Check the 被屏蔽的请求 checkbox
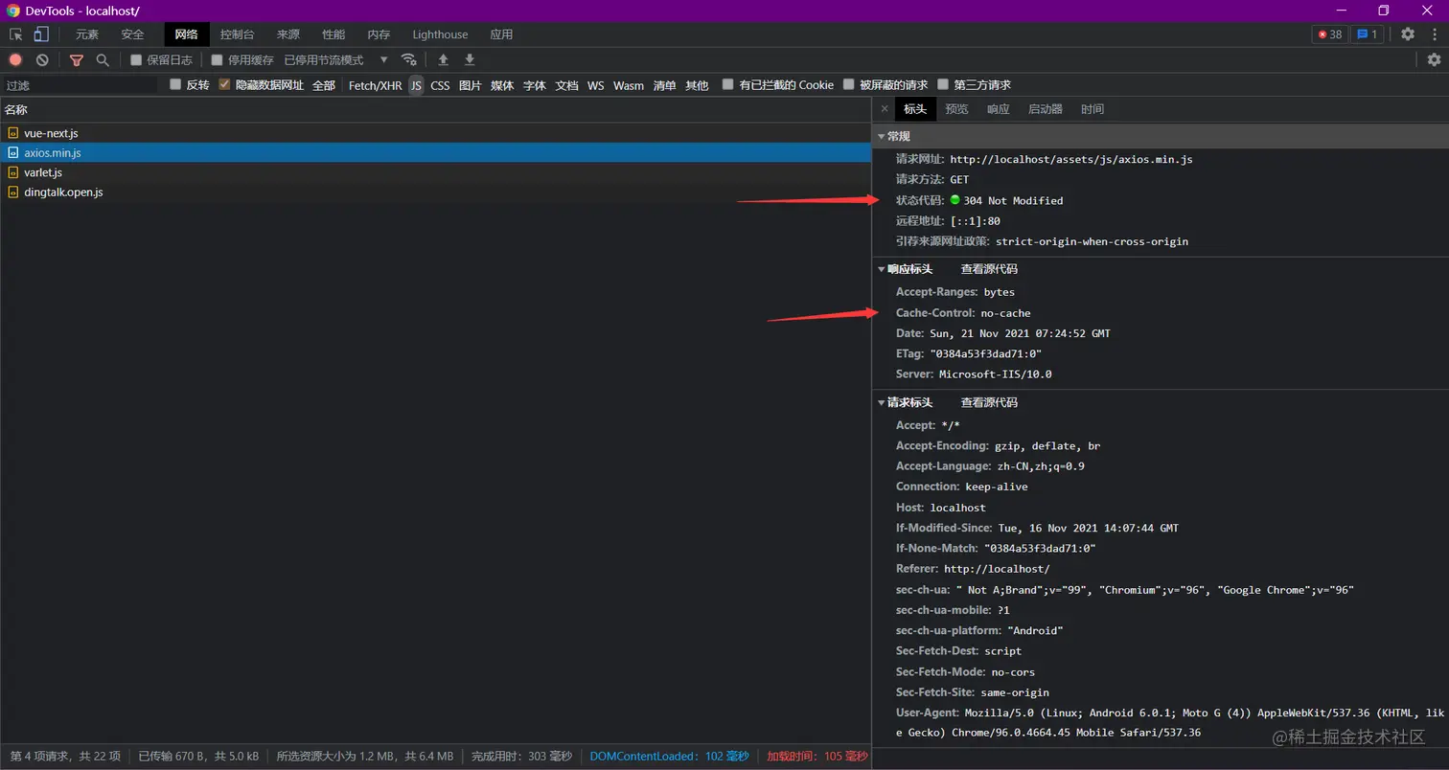The image size is (1449, 770). click(848, 84)
